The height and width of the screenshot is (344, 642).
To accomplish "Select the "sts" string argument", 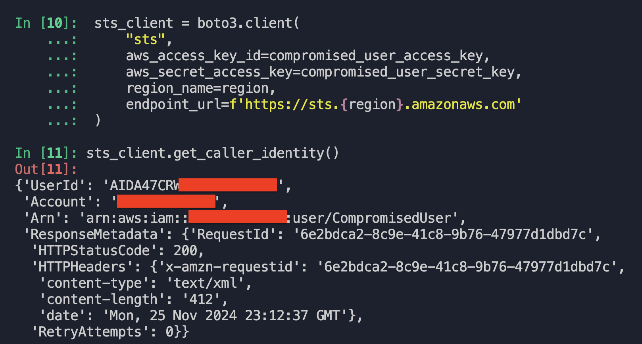I will (x=145, y=40).
